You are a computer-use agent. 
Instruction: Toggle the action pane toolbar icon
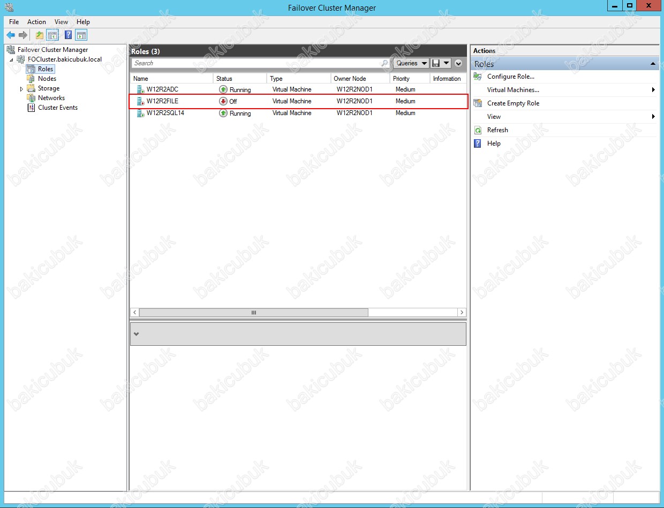81,35
